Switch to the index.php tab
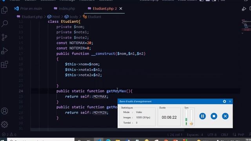This screenshot has width=251, height=141. click(x=64, y=9)
